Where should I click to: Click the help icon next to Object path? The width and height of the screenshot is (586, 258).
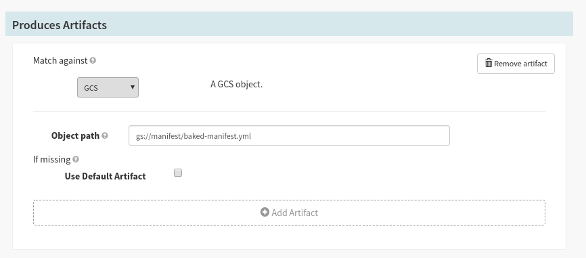105,135
